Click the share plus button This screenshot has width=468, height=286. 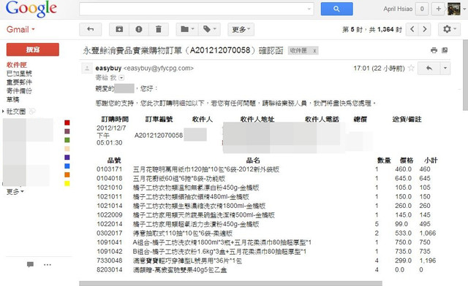(x=439, y=9)
